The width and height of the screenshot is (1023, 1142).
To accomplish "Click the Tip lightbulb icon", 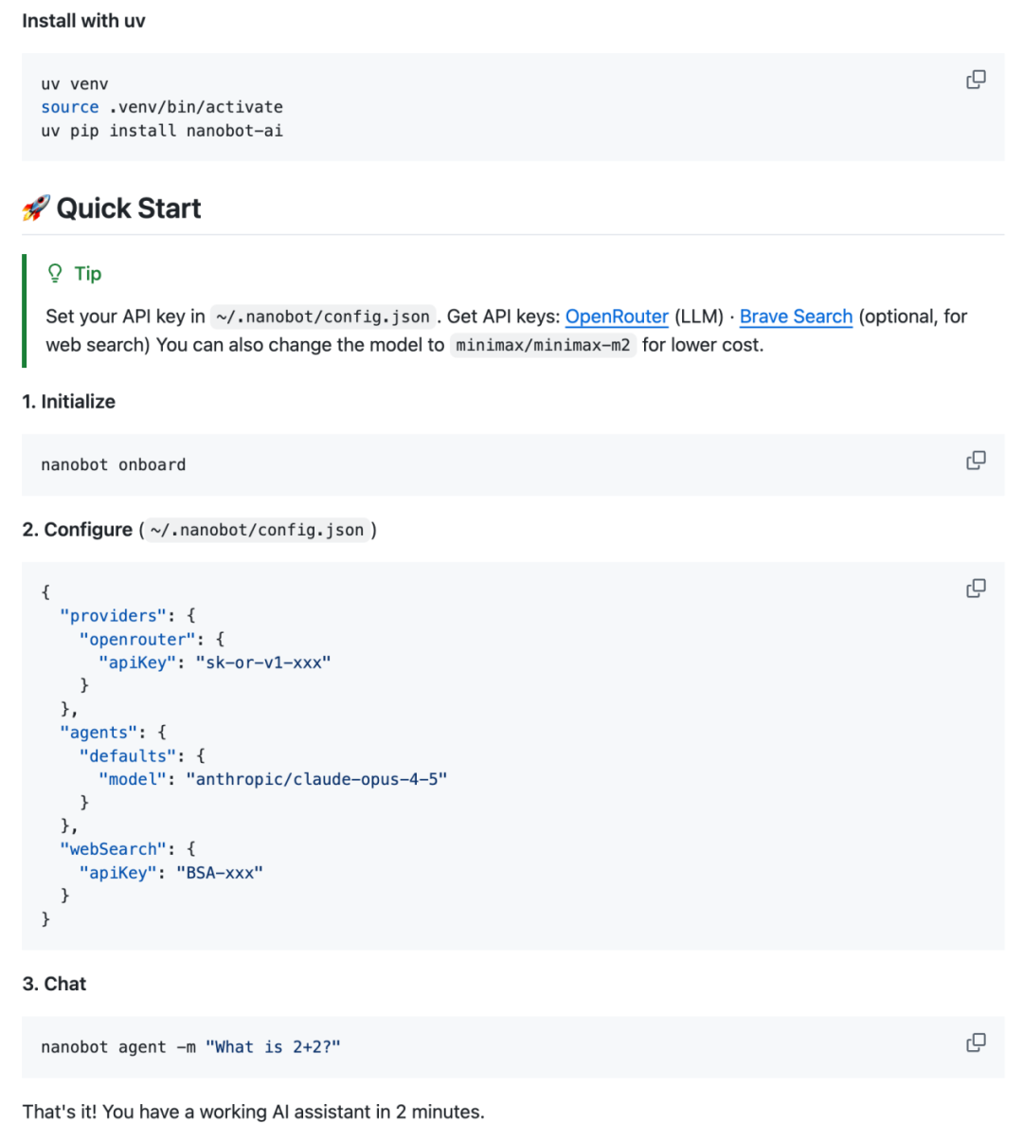I will coord(55,274).
